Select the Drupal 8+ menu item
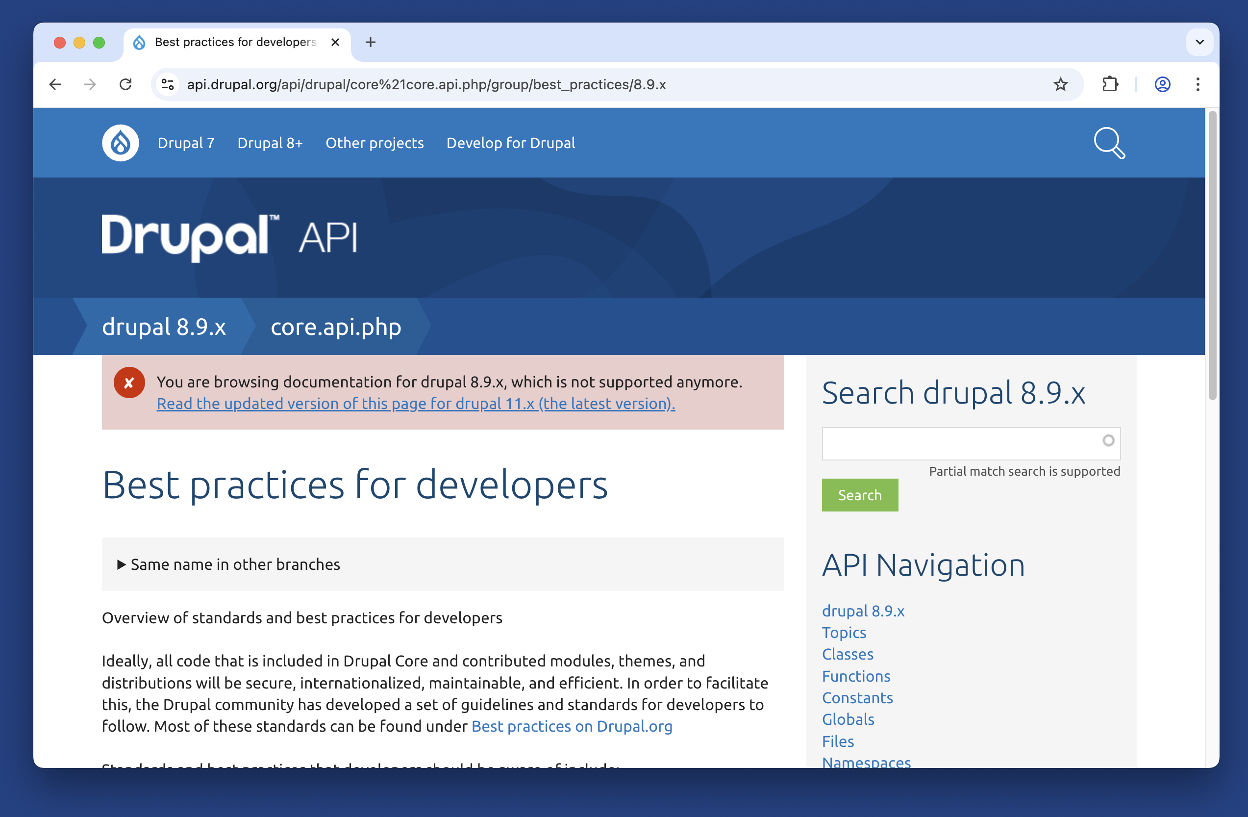Viewport: 1248px width, 817px height. coord(270,143)
